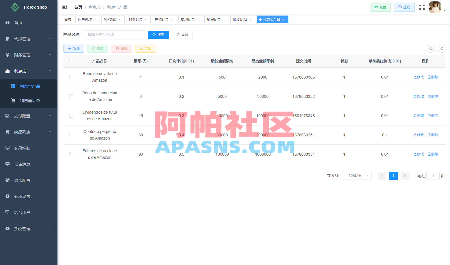Select 利息宝产品 in the sidebar

coord(29,86)
